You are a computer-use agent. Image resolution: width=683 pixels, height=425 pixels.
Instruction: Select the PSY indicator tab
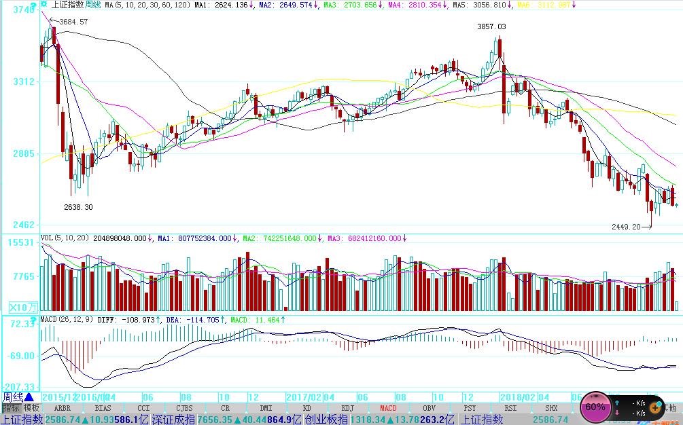[470, 409]
